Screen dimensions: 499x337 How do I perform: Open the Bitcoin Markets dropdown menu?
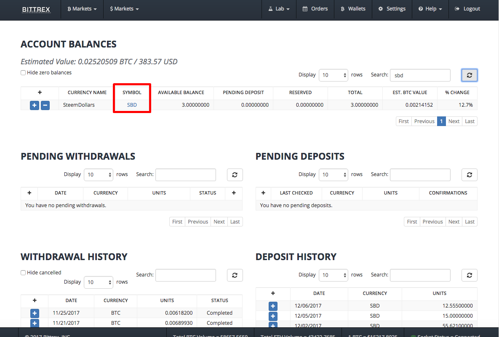click(82, 9)
